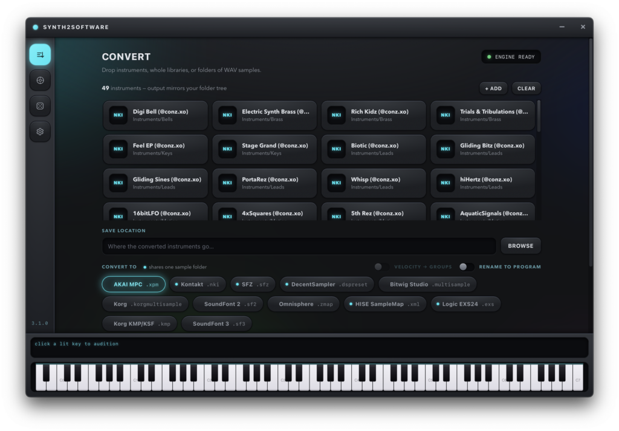Screen dimensions: 619x431
Task: Open the dice sidebar icon
Action: pos(40,106)
